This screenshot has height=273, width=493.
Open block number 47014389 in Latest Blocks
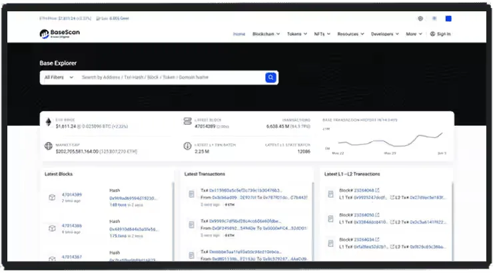click(x=72, y=194)
